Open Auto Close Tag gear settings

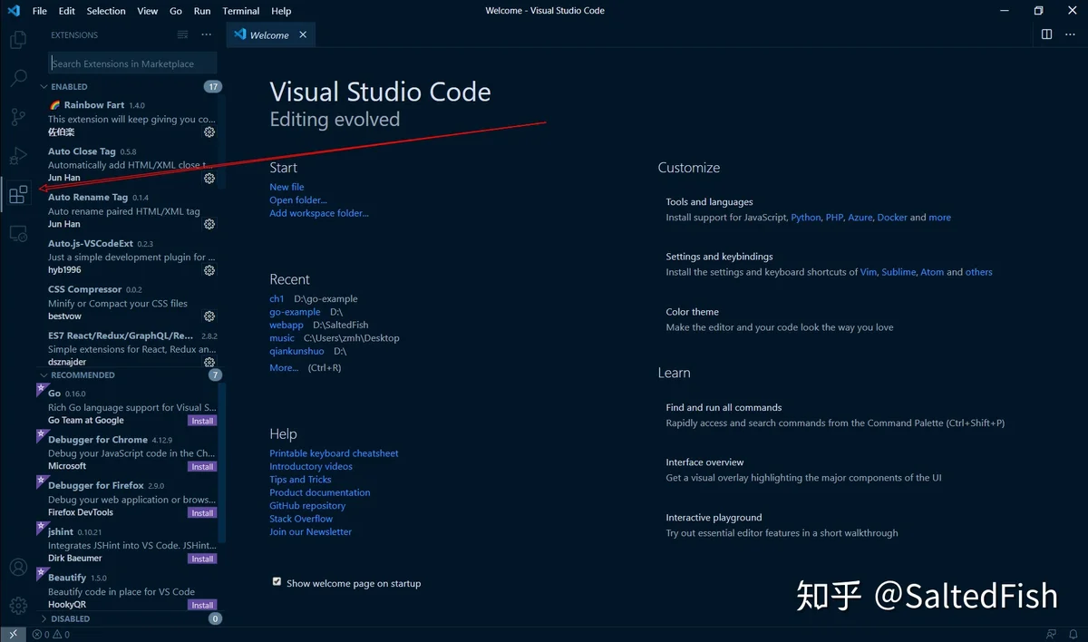[x=209, y=179]
